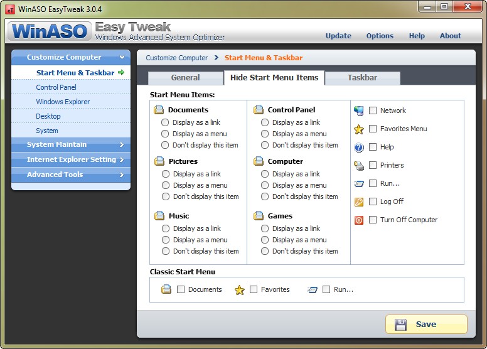Check the Log Off checkbox
Viewport: 487px width, 349px height.
tap(373, 201)
